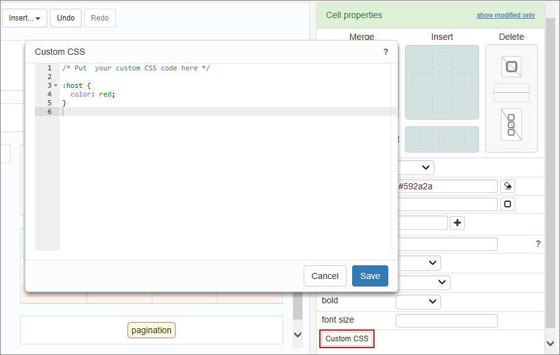Click the plus button beside the input
This screenshot has height=355, width=560.
tap(457, 223)
